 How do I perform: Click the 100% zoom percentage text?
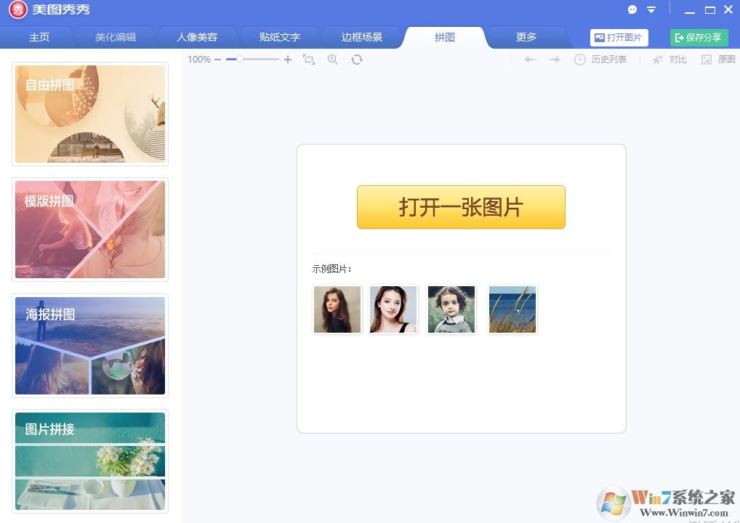click(199, 60)
